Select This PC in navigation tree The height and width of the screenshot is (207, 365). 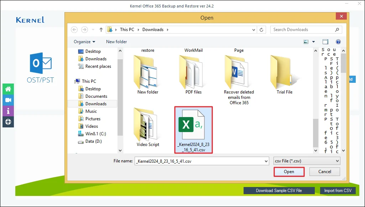85,81
